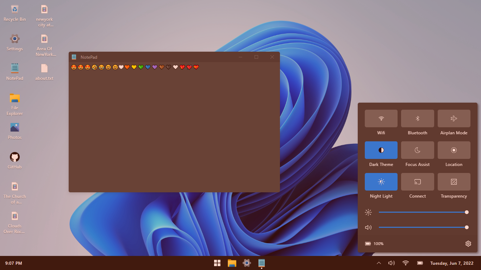Click the File Explorer taskbar icon

(232, 263)
